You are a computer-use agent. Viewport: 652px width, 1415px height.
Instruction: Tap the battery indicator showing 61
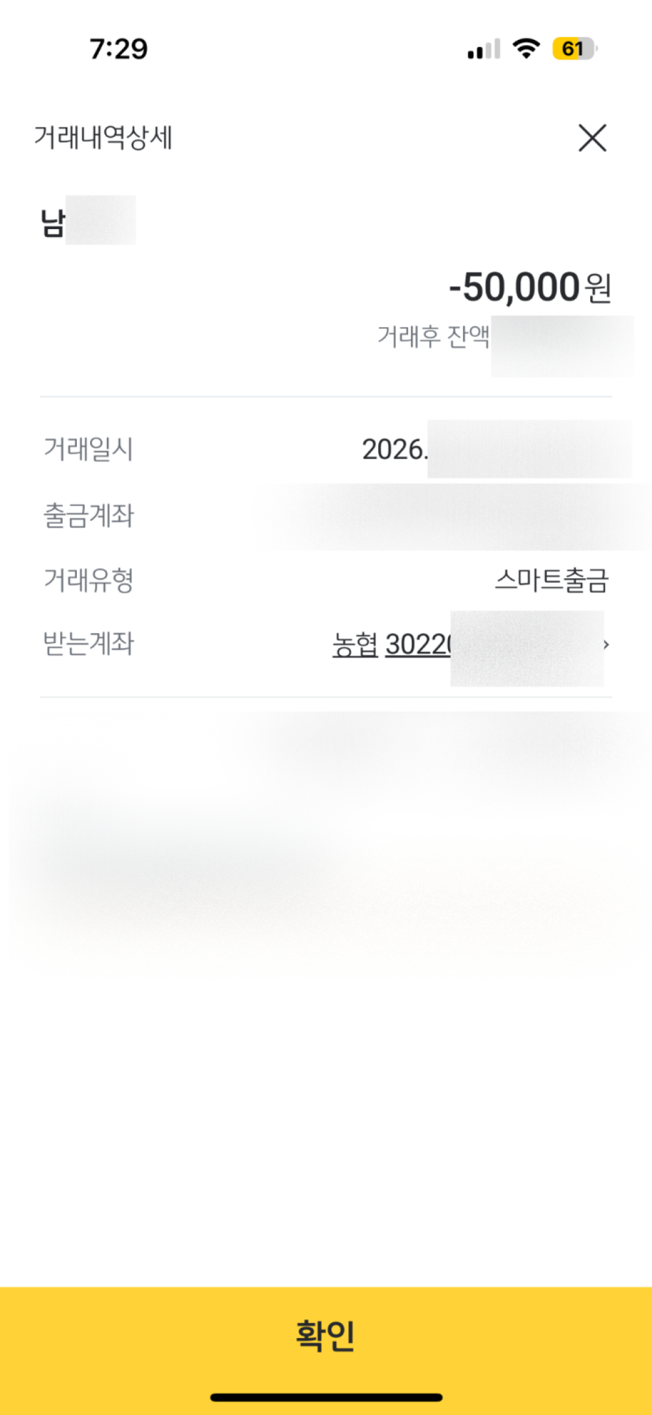point(574,49)
